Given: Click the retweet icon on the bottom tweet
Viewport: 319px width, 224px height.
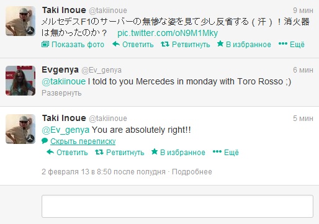Looking at the screenshot, I should coord(99,152).
